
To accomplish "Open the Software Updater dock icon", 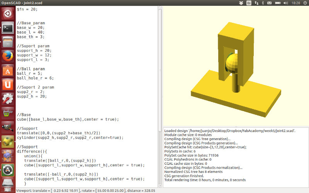I will pos(8,170).
